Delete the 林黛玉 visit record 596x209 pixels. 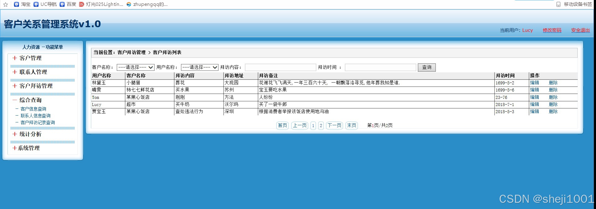point(553,83)
